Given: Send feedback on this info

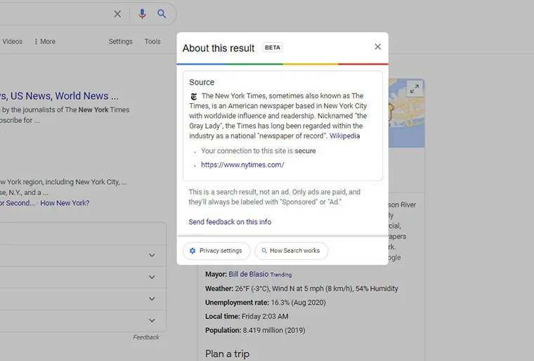Looking at the screenshot, I should (230, 222).
